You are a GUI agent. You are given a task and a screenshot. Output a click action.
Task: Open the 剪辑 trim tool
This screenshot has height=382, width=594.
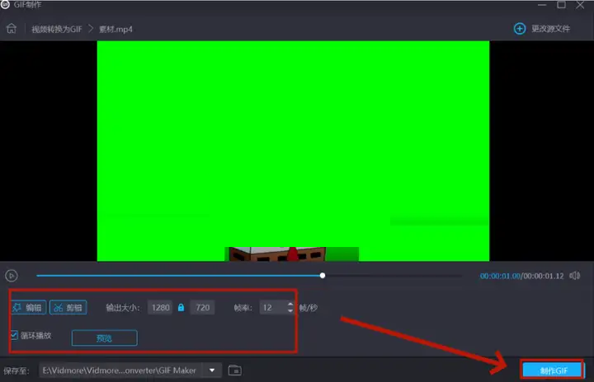pos(68,307)
